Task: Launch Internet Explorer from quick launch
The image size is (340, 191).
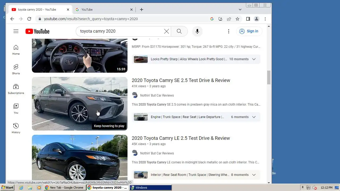Action: coord(21,188)
